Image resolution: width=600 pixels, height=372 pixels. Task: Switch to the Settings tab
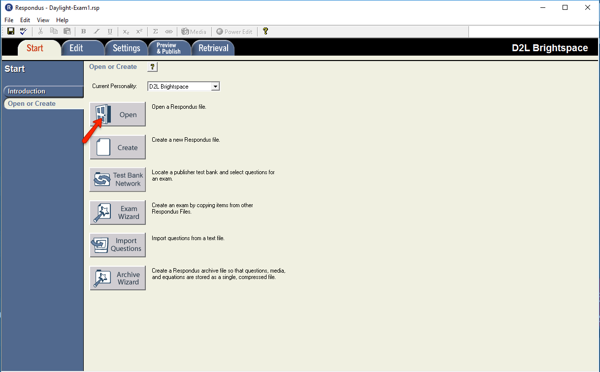coord(126,48)
